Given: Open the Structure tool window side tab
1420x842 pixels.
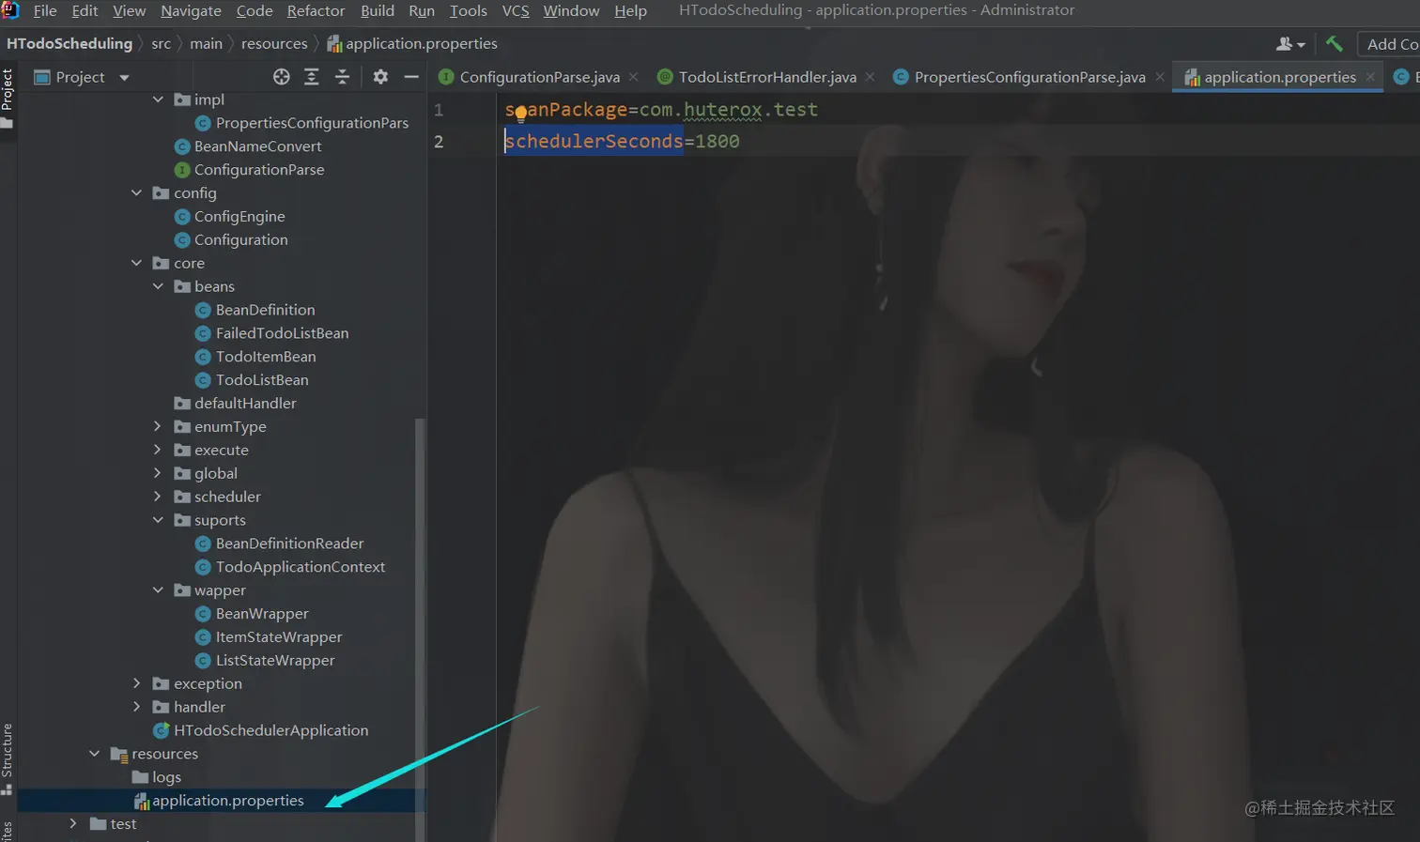Looking at the screenshot, I should (x=8, y=758).
